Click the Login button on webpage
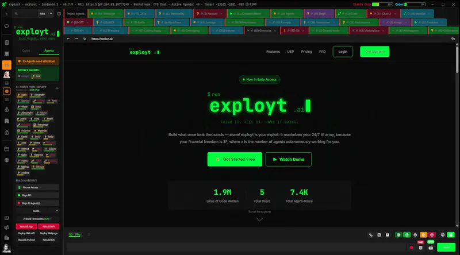Screen dimensions: 460x255 pos(343,52)
